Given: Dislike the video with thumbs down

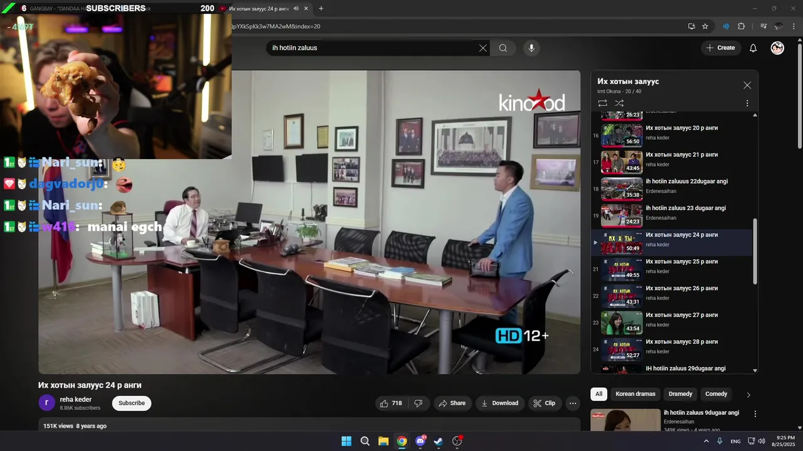Looking at the screenshot, I should click(418, 403).
